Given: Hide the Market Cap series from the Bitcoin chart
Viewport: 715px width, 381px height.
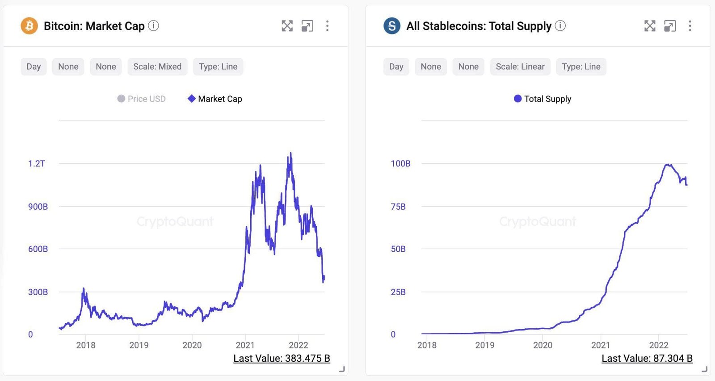Looking at the screenshot, I should [x=214, y=98].
